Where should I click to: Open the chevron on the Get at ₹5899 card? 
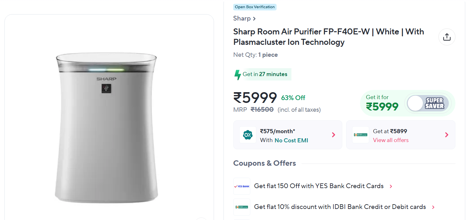tap(447, 135)
